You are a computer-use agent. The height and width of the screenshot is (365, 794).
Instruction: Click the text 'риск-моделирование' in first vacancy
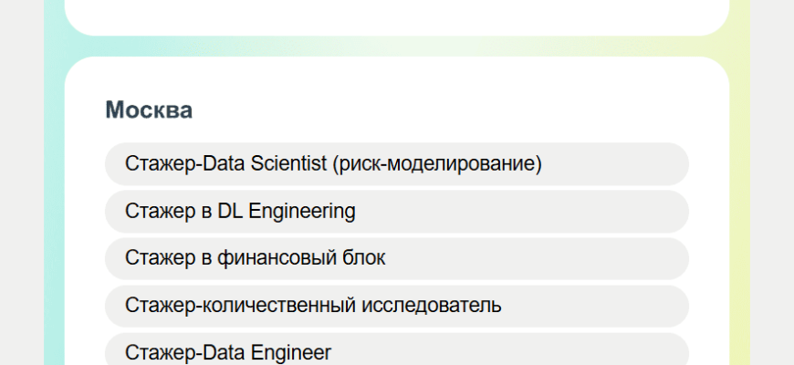click(x=439, y=164)
